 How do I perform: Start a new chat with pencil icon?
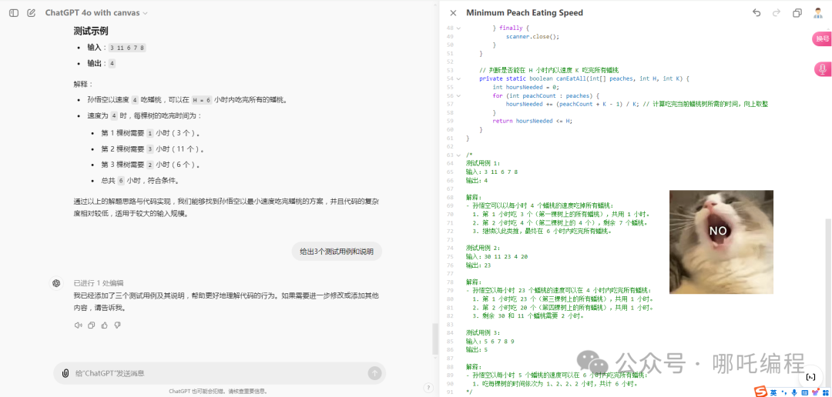(x=31, y=13)
